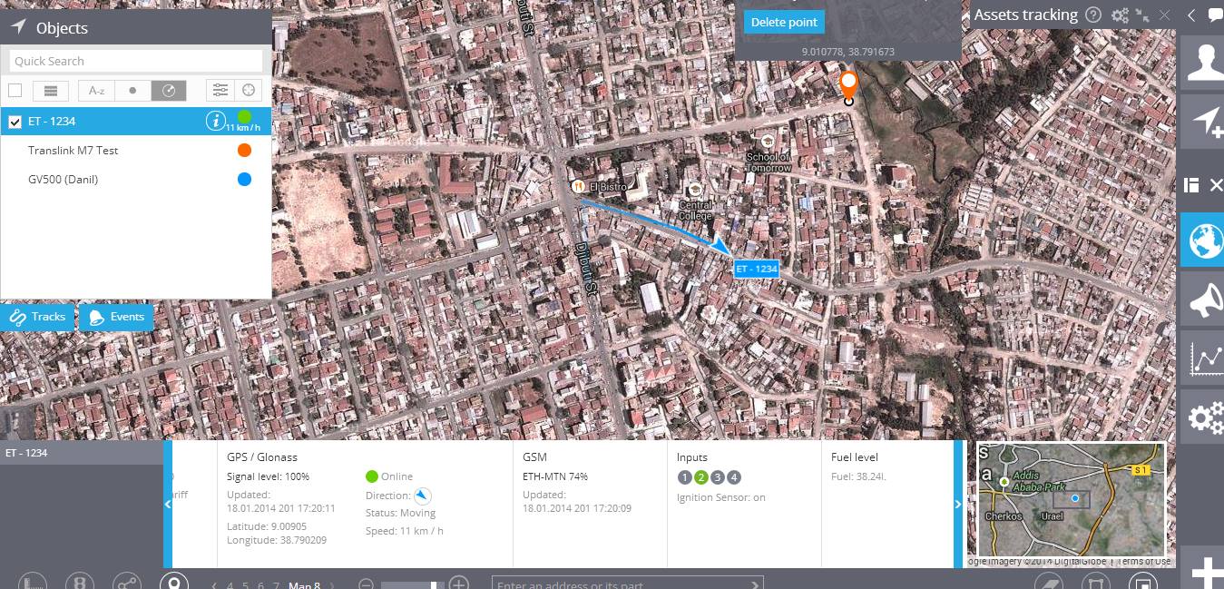Click the orange Translink M7 Test color dot

pyautogui.click(x=244, y=151)
